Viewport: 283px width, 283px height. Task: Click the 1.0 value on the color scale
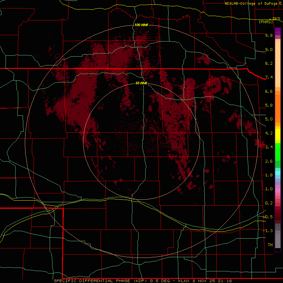(x=269, y=189)
